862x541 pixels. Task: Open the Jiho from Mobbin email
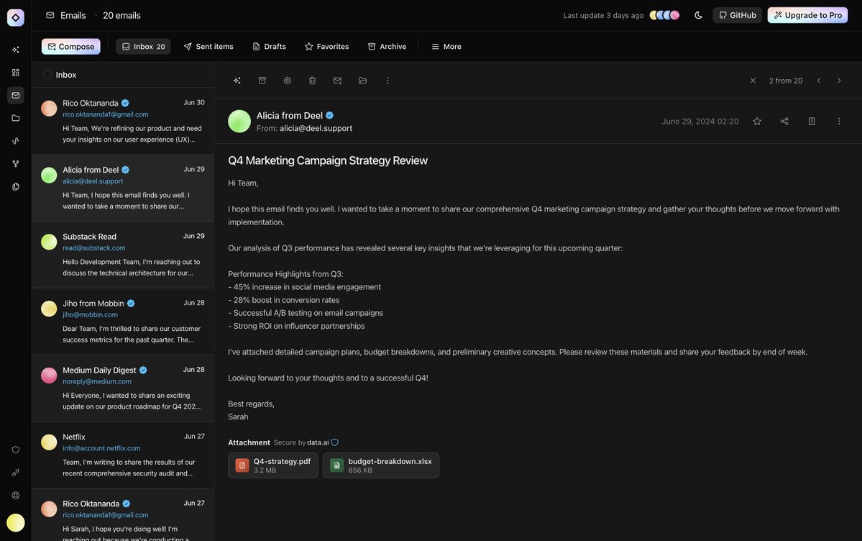click(123, 321)
